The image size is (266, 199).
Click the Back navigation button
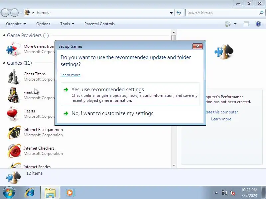click(x=5, y=13)
